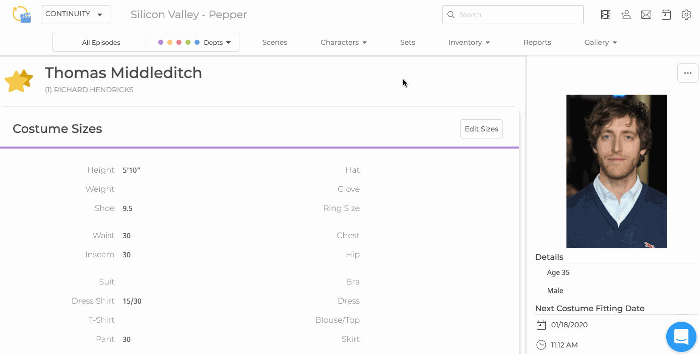Click the Shoe value 9.5
The height and width of the screenshot is (354, 700).
(128, 208)
